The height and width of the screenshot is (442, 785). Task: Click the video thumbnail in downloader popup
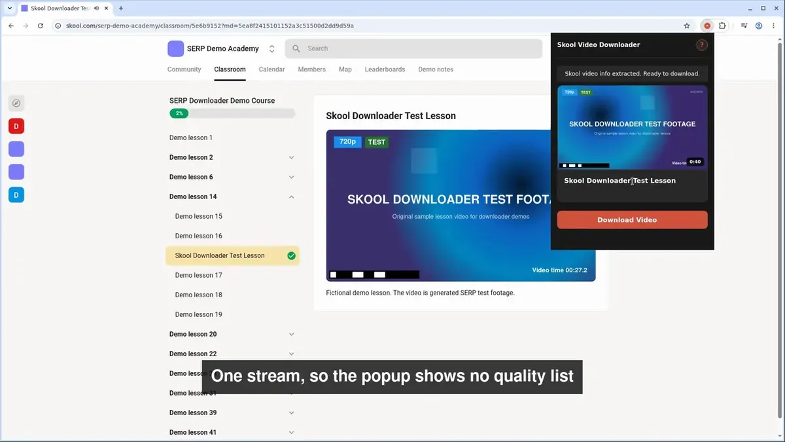pos(632,127)
